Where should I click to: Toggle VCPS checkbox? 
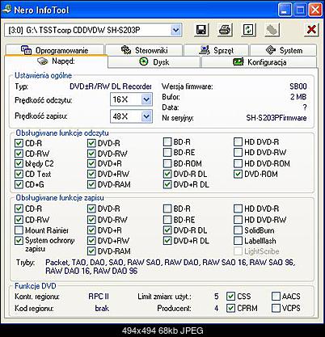coord(276,308)
